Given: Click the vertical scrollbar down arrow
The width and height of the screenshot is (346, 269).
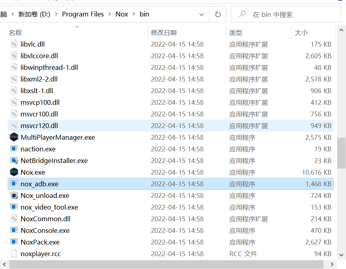Looking at the screenshot, I should [341, 255].
